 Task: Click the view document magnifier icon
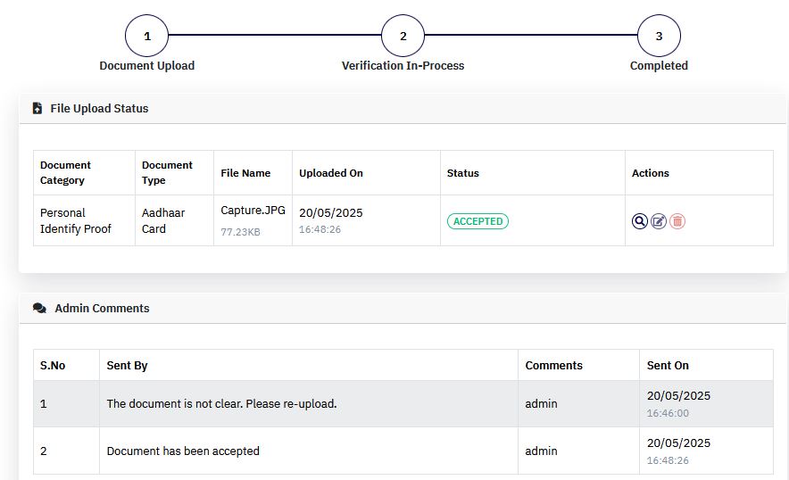[640, 221]
